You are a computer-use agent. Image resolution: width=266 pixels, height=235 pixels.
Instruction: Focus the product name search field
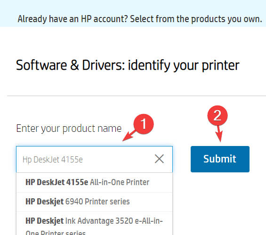point(94,159)
